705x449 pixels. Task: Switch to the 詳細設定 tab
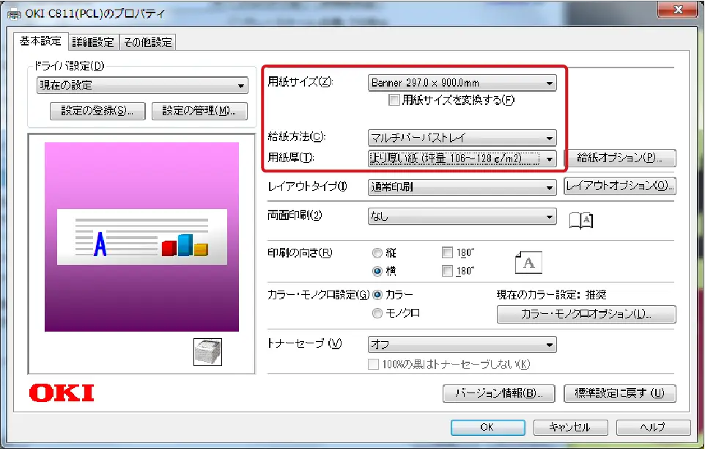(x=94, y=43)
